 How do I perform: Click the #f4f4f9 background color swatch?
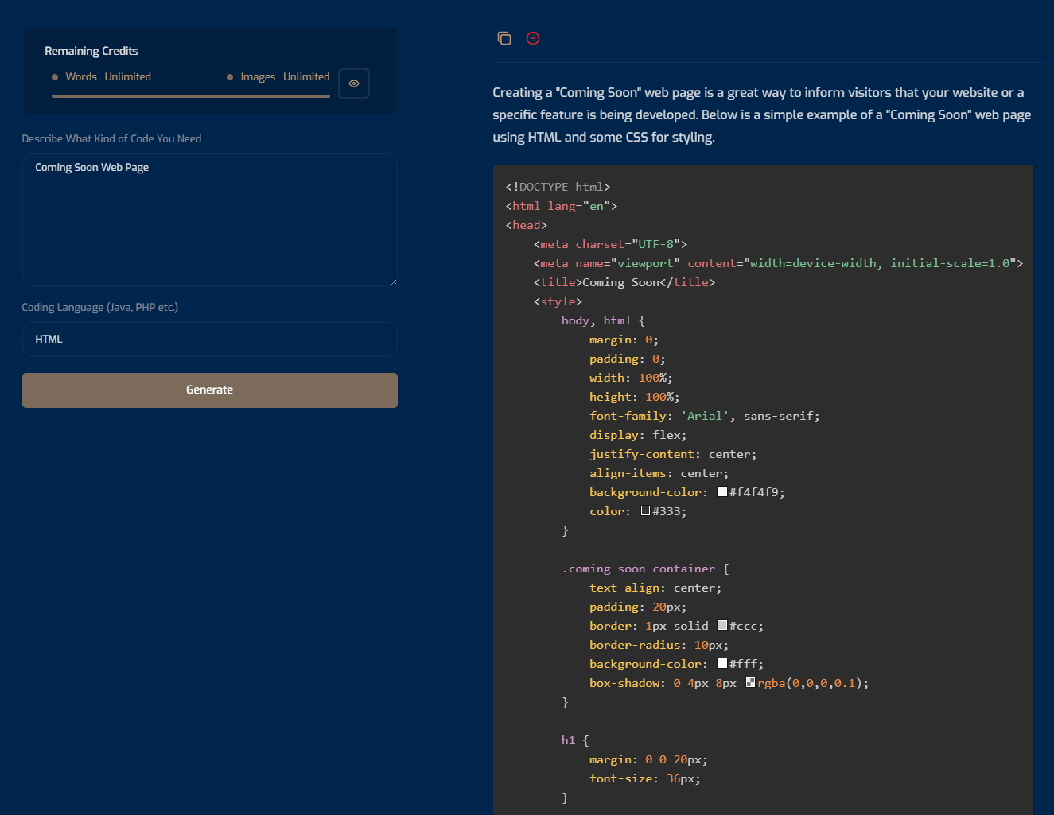click(x=722, y=492)
